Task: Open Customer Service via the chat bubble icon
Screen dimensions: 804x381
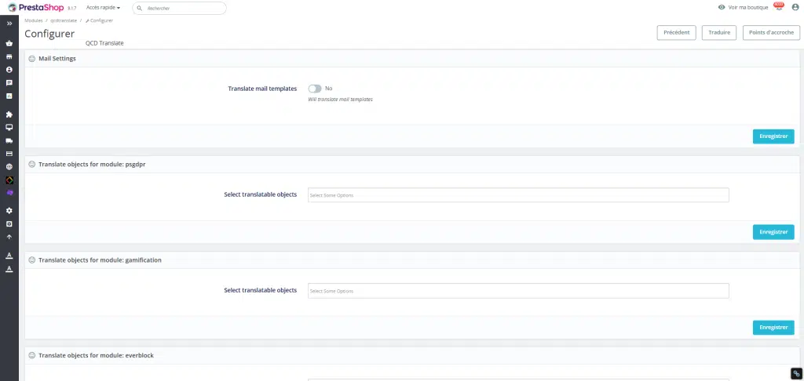Action: pos(9,82)
